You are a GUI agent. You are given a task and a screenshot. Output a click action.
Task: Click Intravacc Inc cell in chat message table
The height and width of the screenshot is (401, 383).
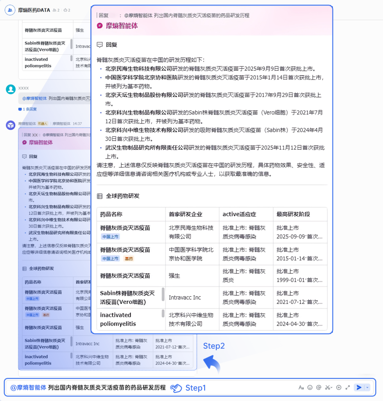(x=93, y=344)
